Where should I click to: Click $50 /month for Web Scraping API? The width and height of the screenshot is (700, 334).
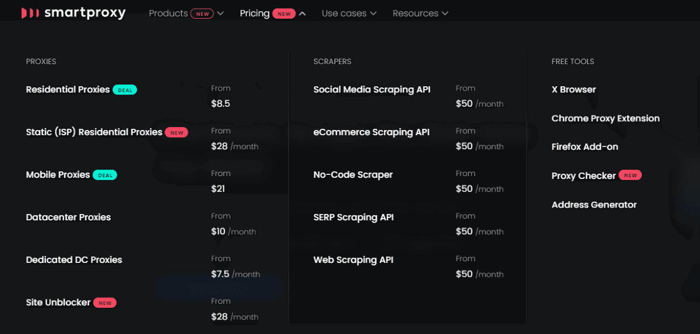[x=480, y=274]
